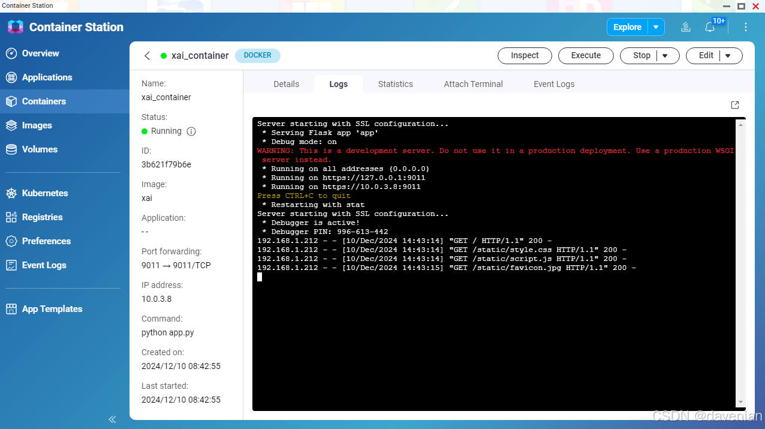This screenshot has height=429, width=765.
Task: Click the Explore button
Action: [x=628, y=27]
